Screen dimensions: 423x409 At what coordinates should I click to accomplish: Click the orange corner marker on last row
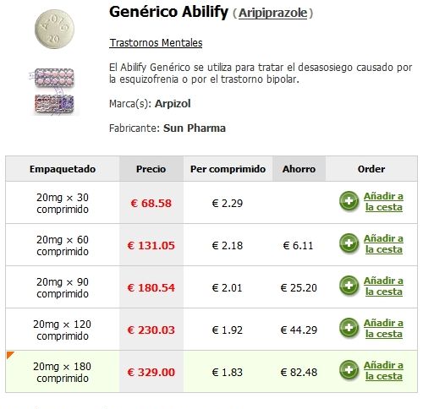tap(10, 355)
